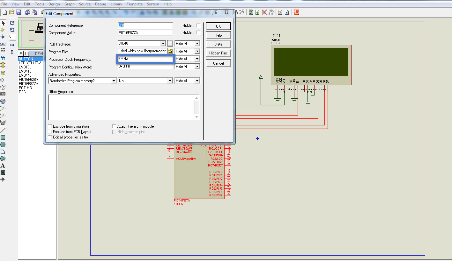Tick Hidden checkbox for Component Reference
The image size is (452, 261).
coord(198,25)
